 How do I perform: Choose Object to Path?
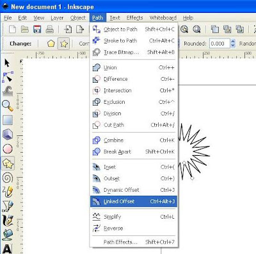tap(134, 30)
